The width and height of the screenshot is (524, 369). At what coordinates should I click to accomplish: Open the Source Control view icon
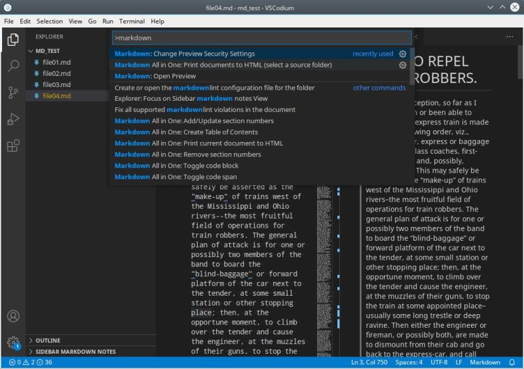pos(12,92)
